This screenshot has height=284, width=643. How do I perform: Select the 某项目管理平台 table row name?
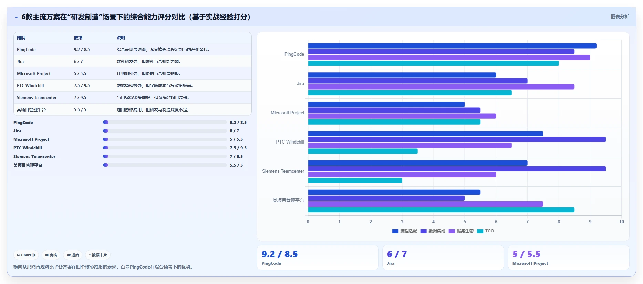click(x=31, y=110)
